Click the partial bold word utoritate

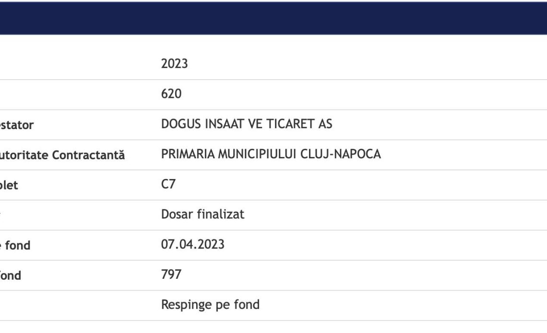[x=24, y=155]
